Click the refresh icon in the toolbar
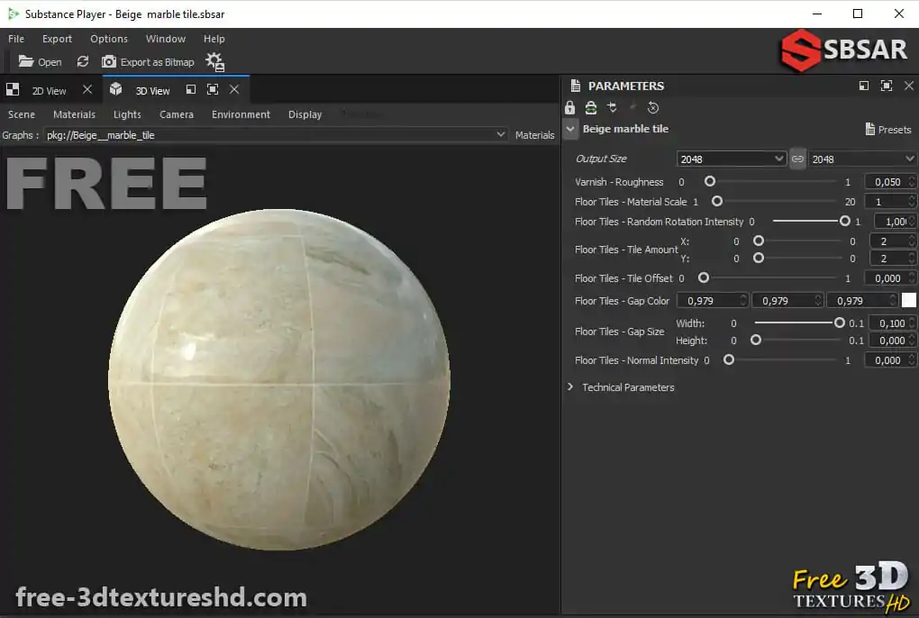Viewport: 919px width, 618px height. (x=83, y=61)
